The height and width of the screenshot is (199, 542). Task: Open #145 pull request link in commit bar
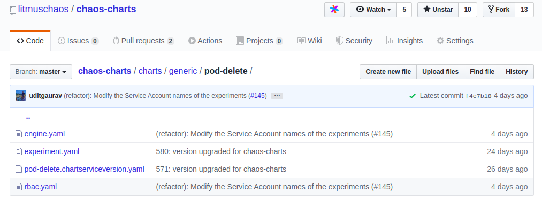coord(257,96)
